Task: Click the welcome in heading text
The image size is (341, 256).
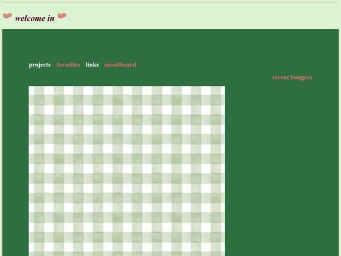Action: pyautogui.click(x=35, y=18)
